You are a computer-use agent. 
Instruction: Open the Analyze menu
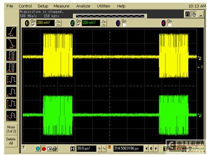(x=83, y=6)
